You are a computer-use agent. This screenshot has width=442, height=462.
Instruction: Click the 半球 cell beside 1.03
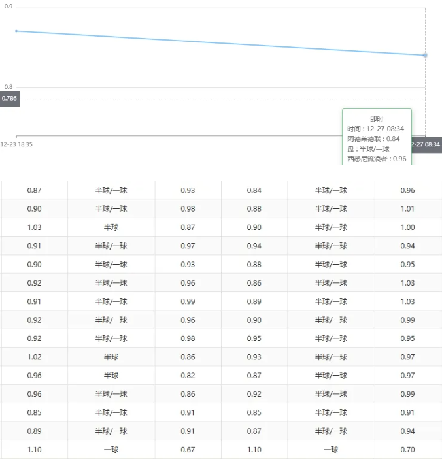pyautogui.click(x=111, y=227)
